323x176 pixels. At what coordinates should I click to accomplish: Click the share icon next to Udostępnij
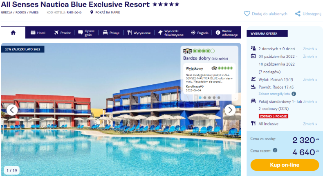pyautogui.click(x=298, y=14)
